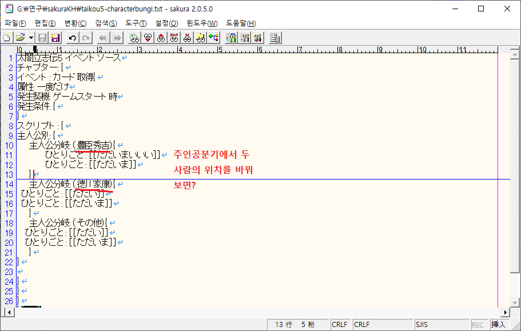The width and height of the screenshot is (521, 331).
Task: Open the 윈도우(W) menu
Action: coord(202,23)
